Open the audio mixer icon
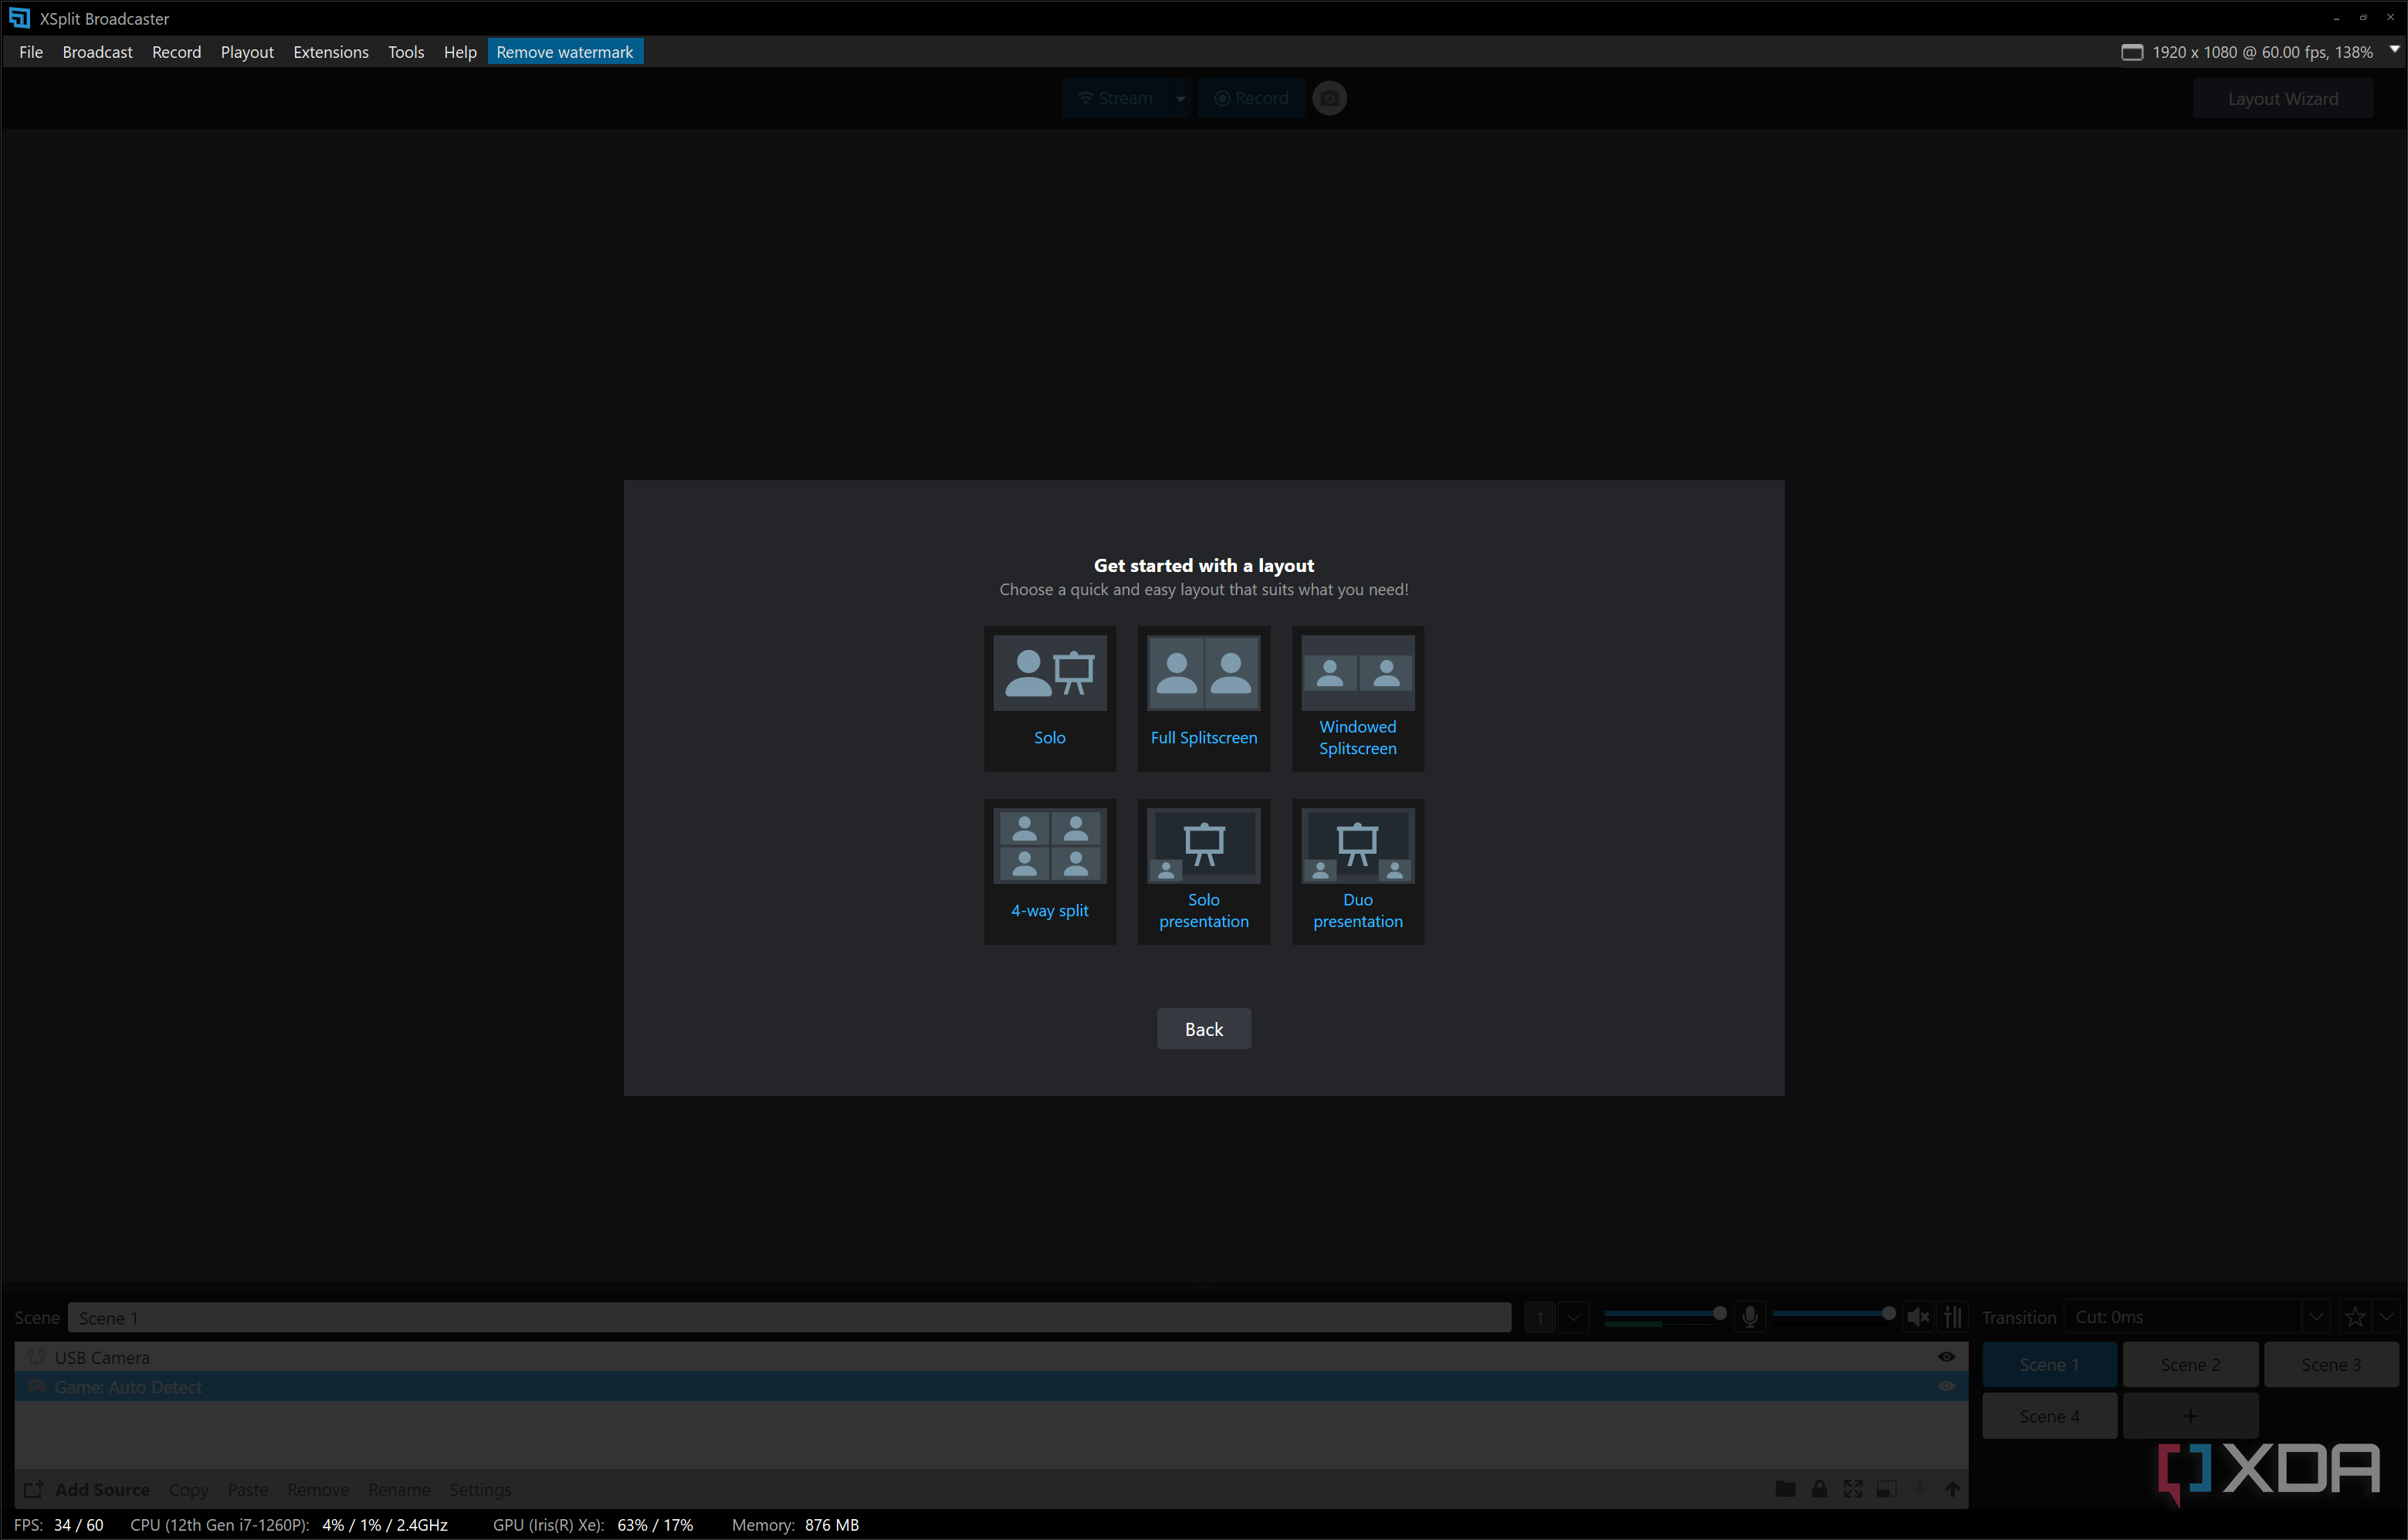Screen dimensions: 2408x1540 (x=1952, y=1317)
